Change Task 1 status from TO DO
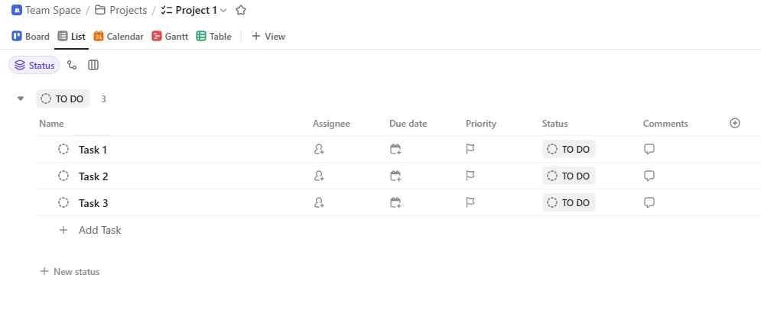 click(569, 150)
